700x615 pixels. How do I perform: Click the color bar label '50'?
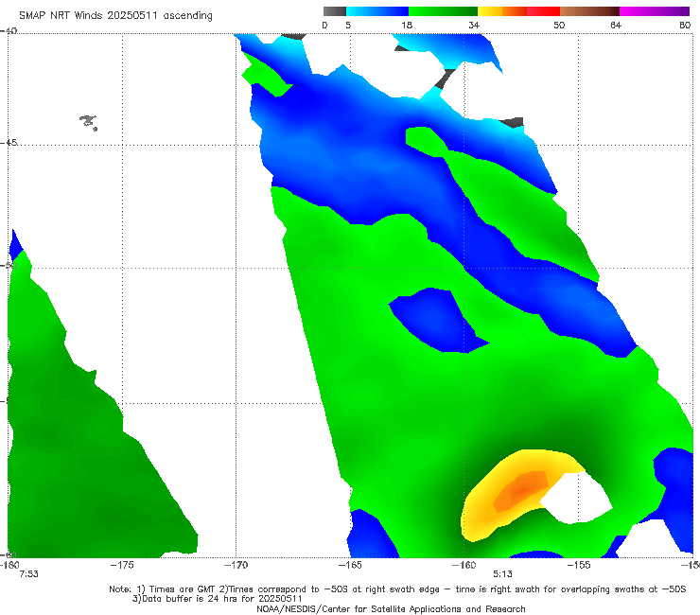point(559,25)
